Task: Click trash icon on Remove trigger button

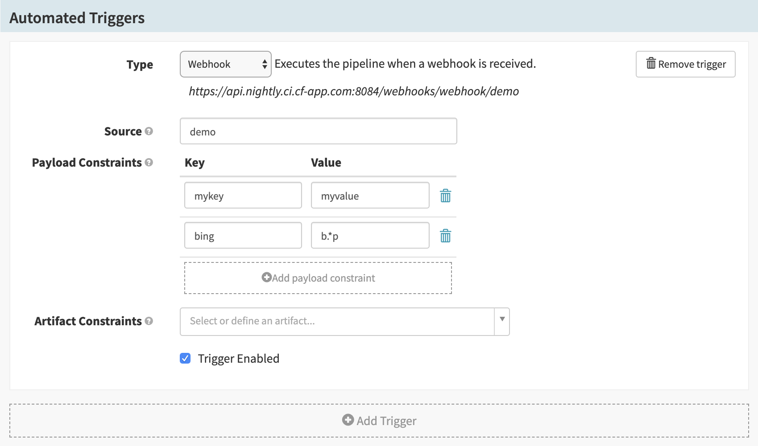Action: [x=651, y=64]
